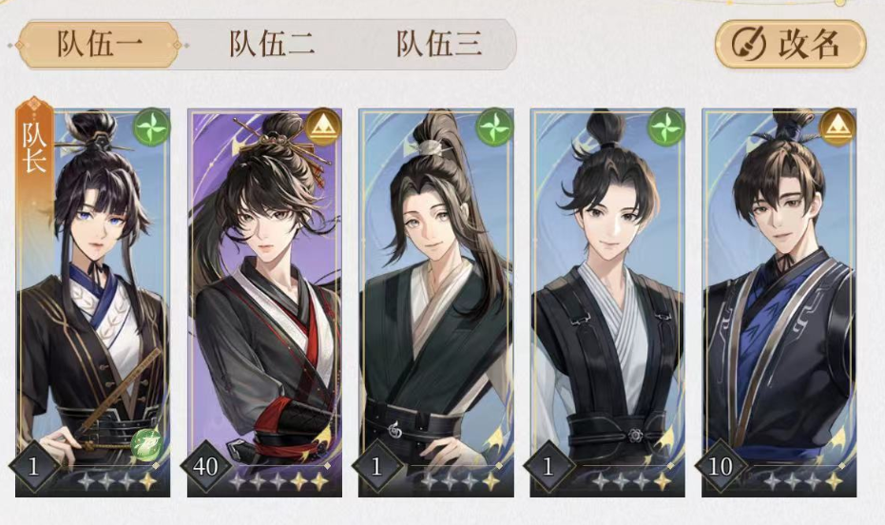Click the green pinwheel icon on the third card
885x525 pixels.
pos(494,126)
